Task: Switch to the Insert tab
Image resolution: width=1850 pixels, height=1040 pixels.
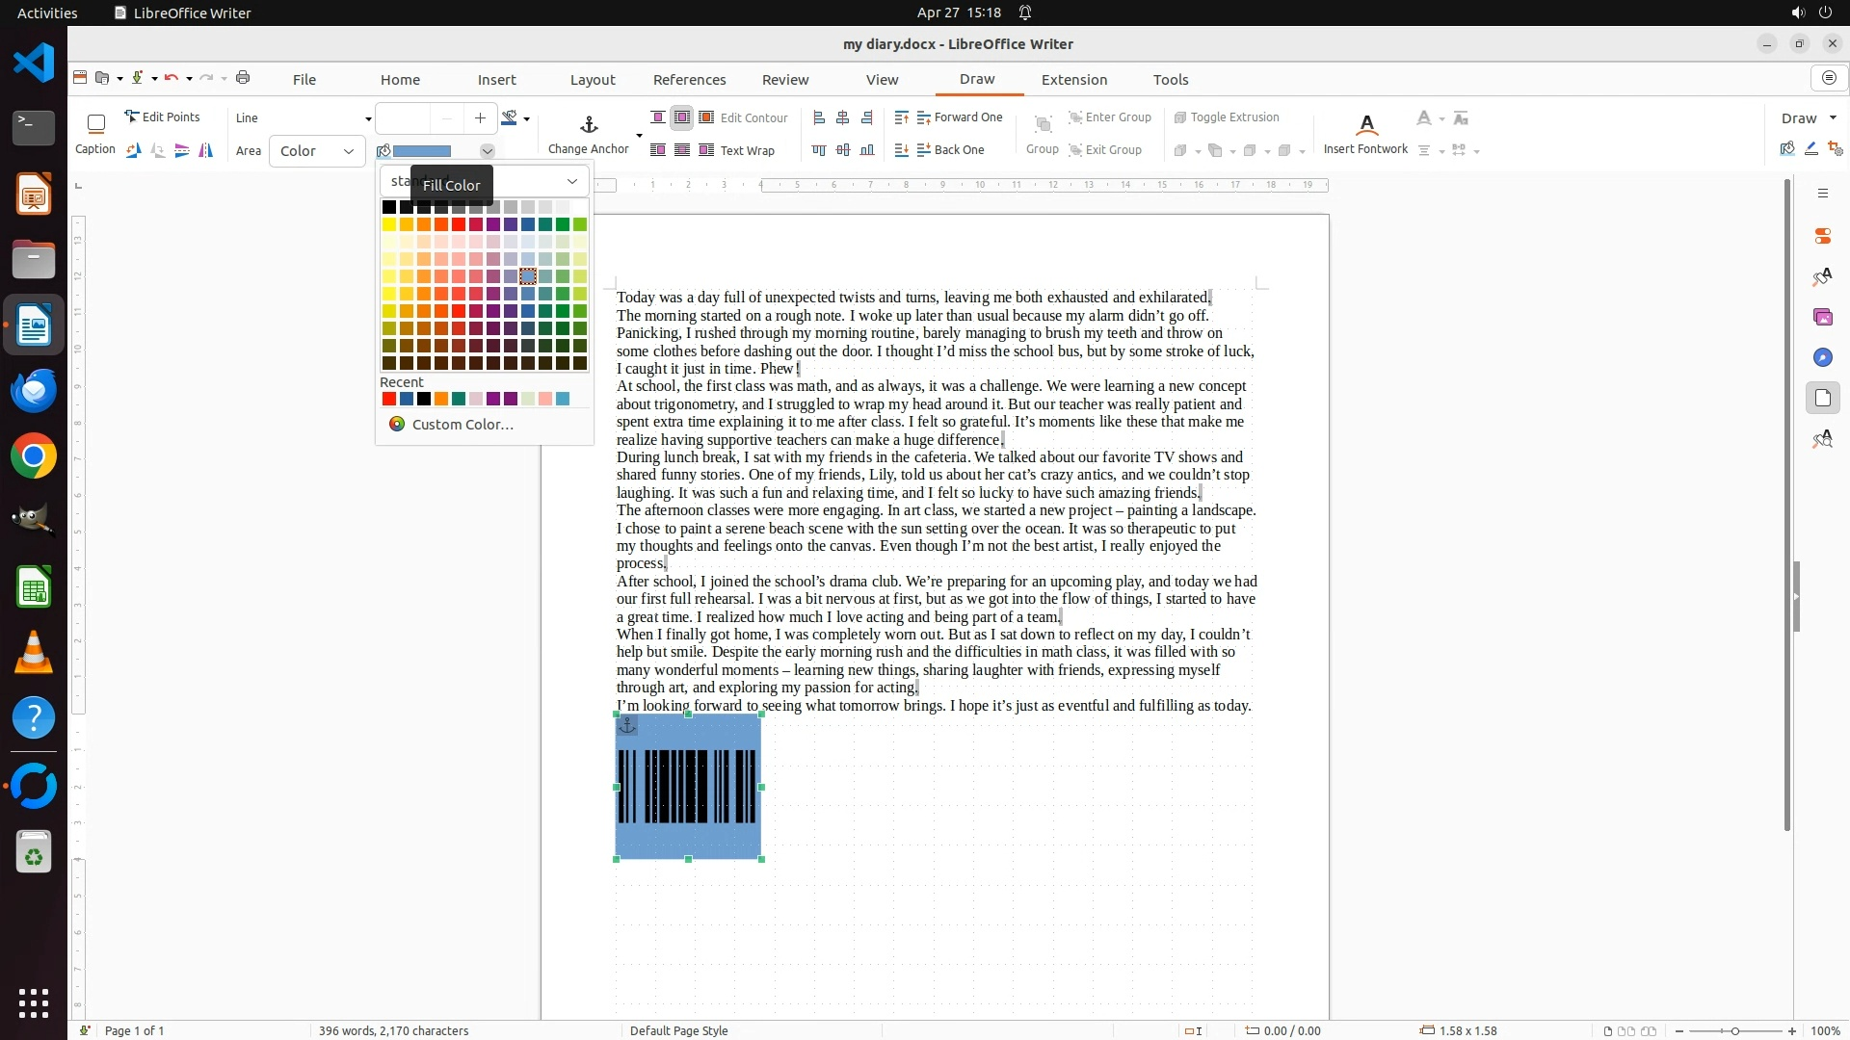Action: tap(496, 80)
